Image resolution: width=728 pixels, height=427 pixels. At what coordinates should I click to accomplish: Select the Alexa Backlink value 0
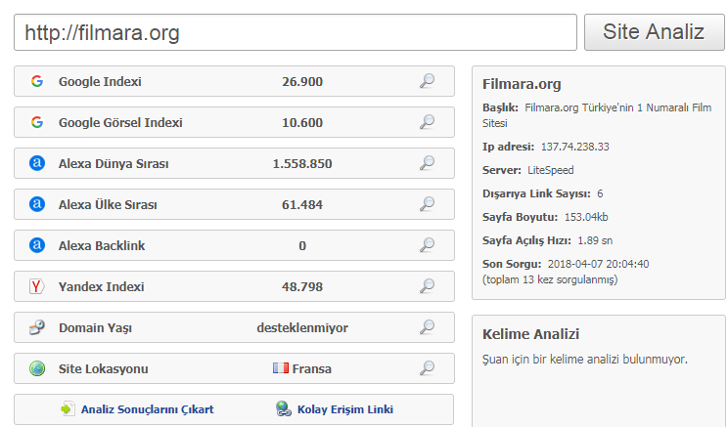pyautogui.click(x=302, y=245)
